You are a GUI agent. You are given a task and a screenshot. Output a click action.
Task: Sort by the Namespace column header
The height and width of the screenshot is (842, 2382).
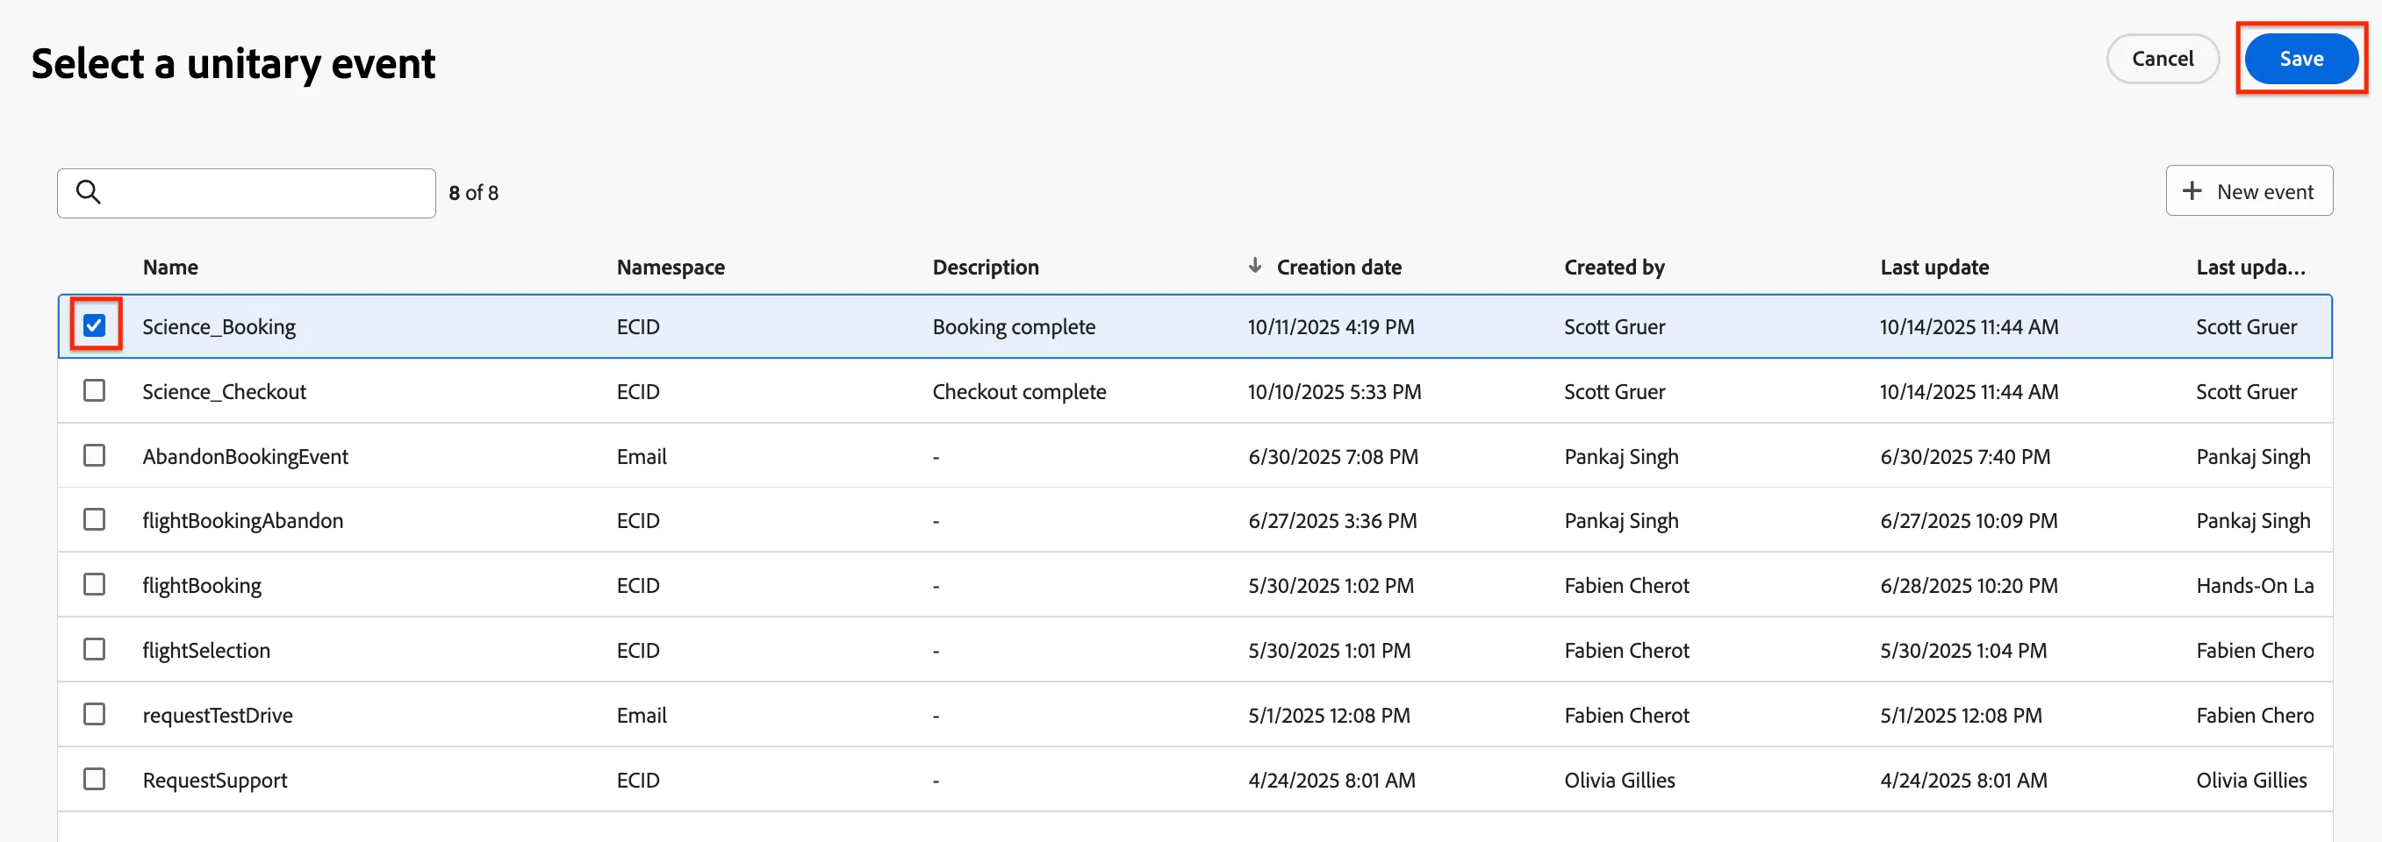point(671,268)
